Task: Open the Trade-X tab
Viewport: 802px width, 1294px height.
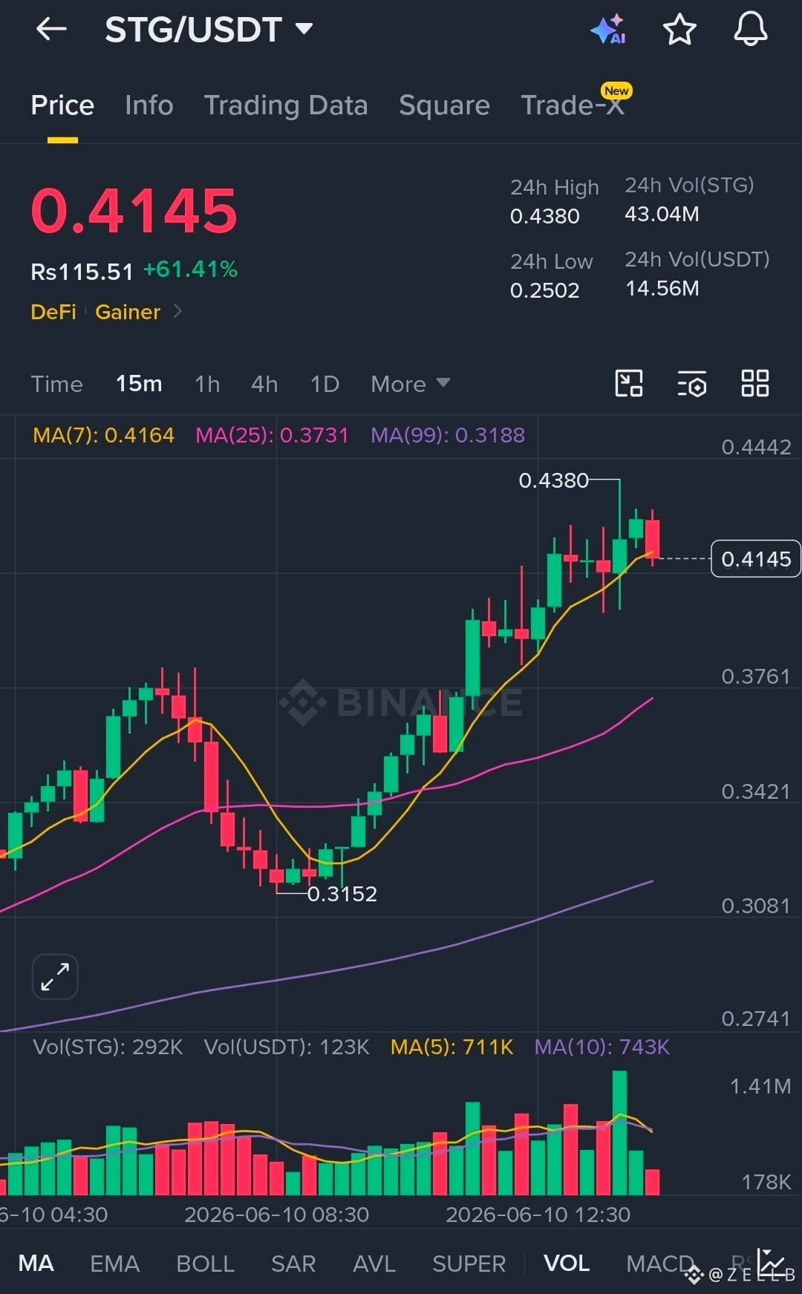Action: [x=573, y=105]
